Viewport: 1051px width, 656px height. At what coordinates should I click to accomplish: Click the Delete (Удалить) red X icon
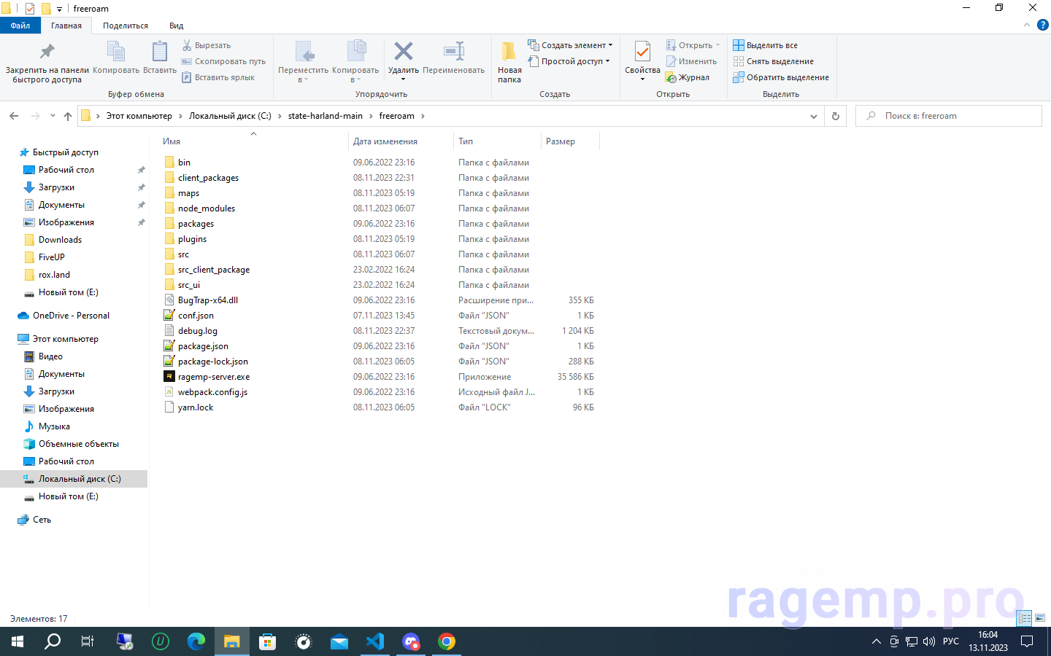point(403,52)
